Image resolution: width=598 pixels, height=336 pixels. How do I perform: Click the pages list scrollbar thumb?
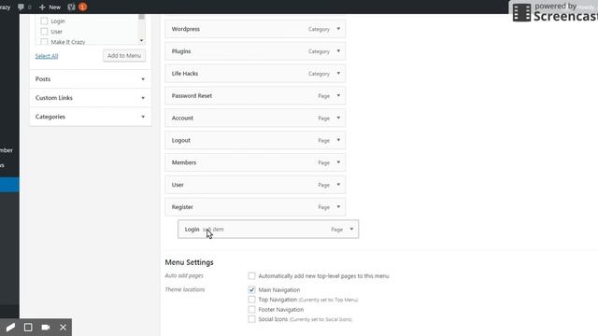[x=141, y=17]
